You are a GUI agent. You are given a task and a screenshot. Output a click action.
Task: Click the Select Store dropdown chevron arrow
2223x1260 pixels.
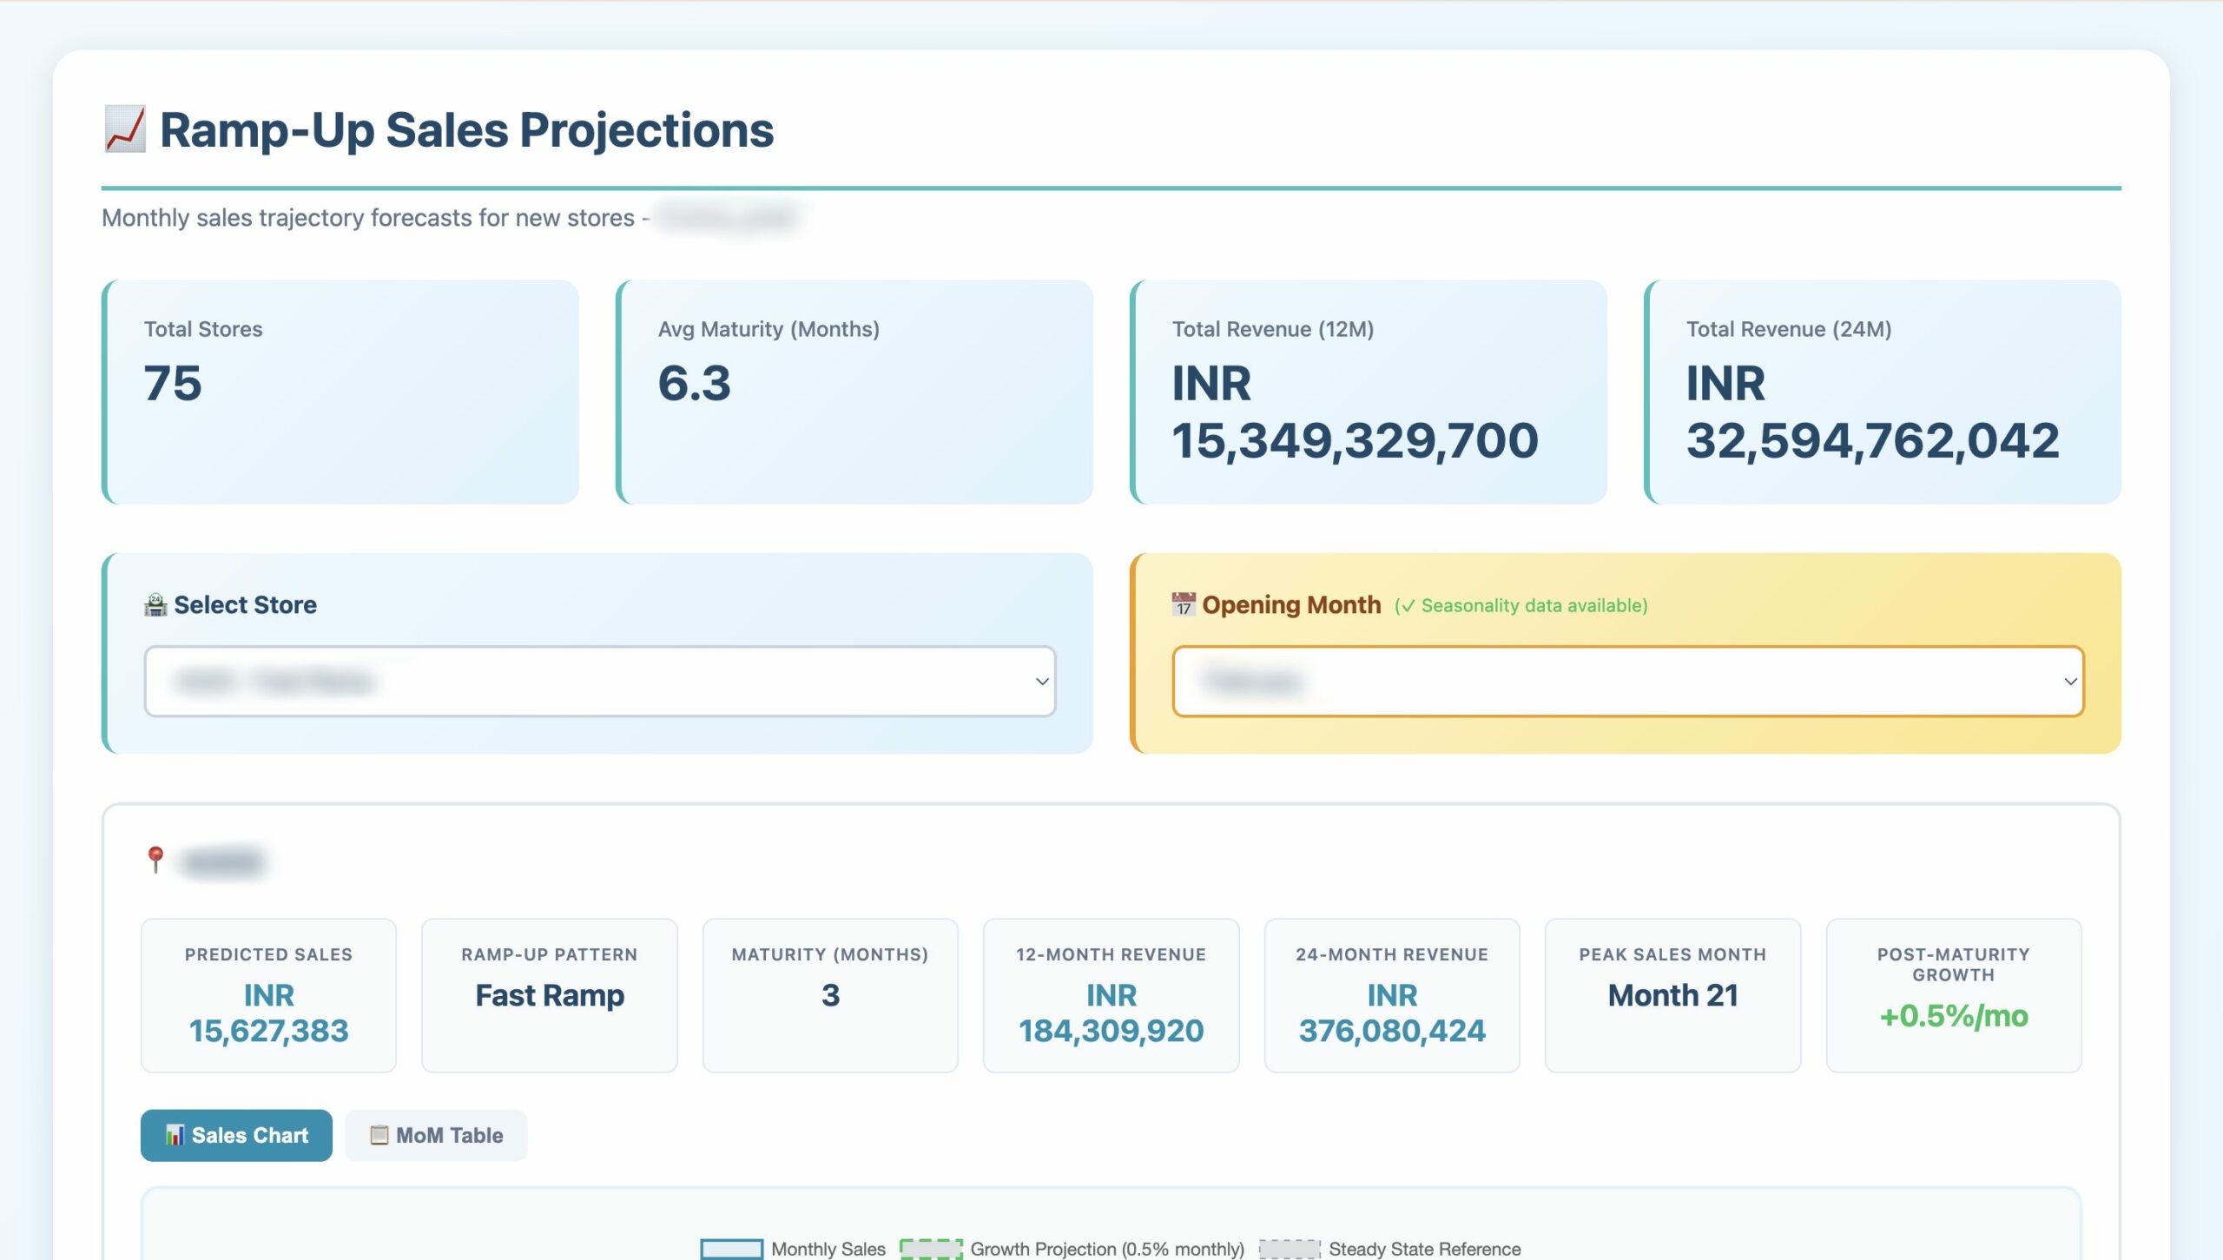pos(1042,682)
